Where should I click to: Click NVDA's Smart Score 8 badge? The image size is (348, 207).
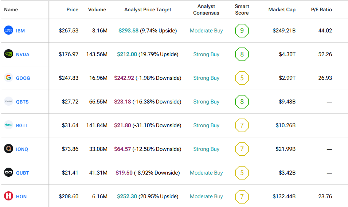(242, 54)
